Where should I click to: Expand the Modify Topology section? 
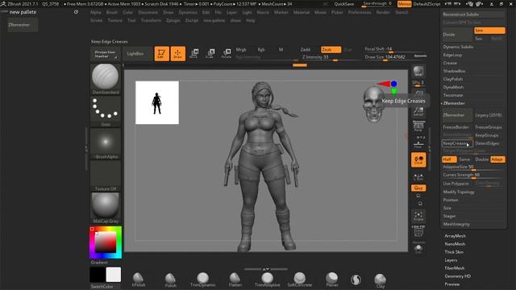pos(459,192)
